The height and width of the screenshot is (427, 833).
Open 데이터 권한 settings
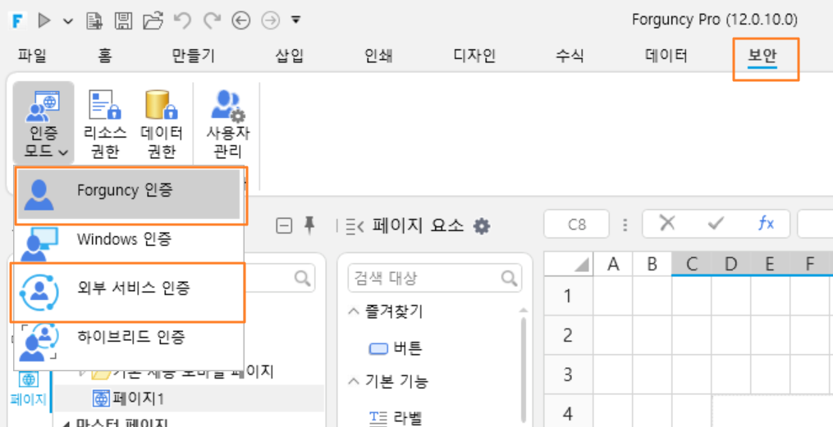[x=162, y=123]
